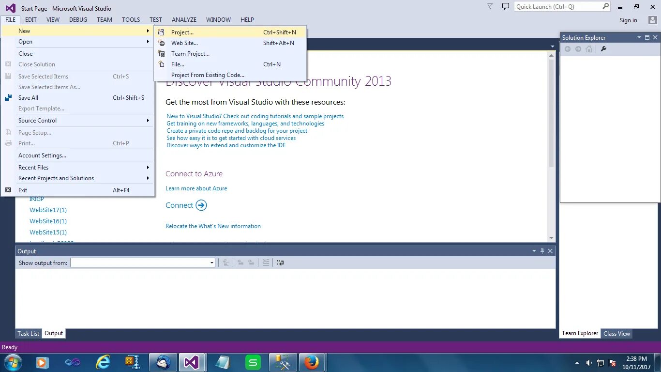Click the volume speaker tray icon
Viewport: 661px width, 372px height.
pos(589,362)
